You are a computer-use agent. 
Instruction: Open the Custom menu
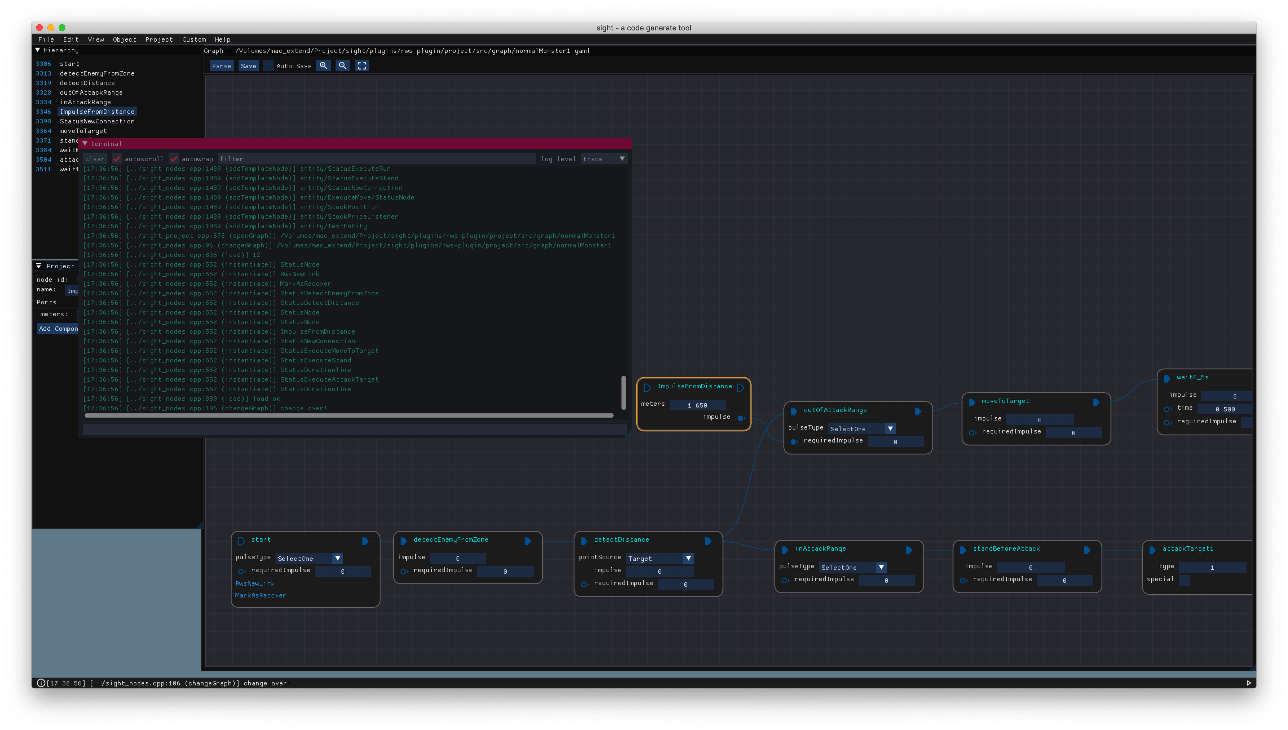[x=194, y=39]
